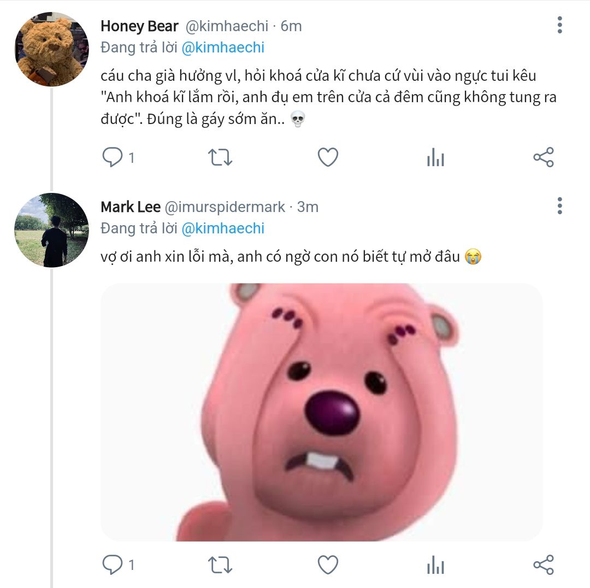Viewport: 590px width, 588px height.
Task: Click @kimhaechi mention in Honey Bear's reply
Action: (222, 48)
